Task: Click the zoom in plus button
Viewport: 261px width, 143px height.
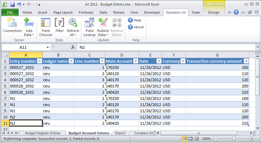Action: click(252, 139)
